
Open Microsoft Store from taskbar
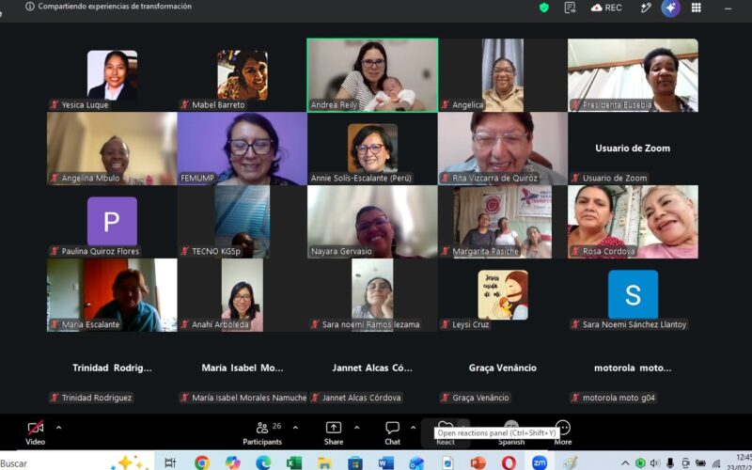click(355, 462)
